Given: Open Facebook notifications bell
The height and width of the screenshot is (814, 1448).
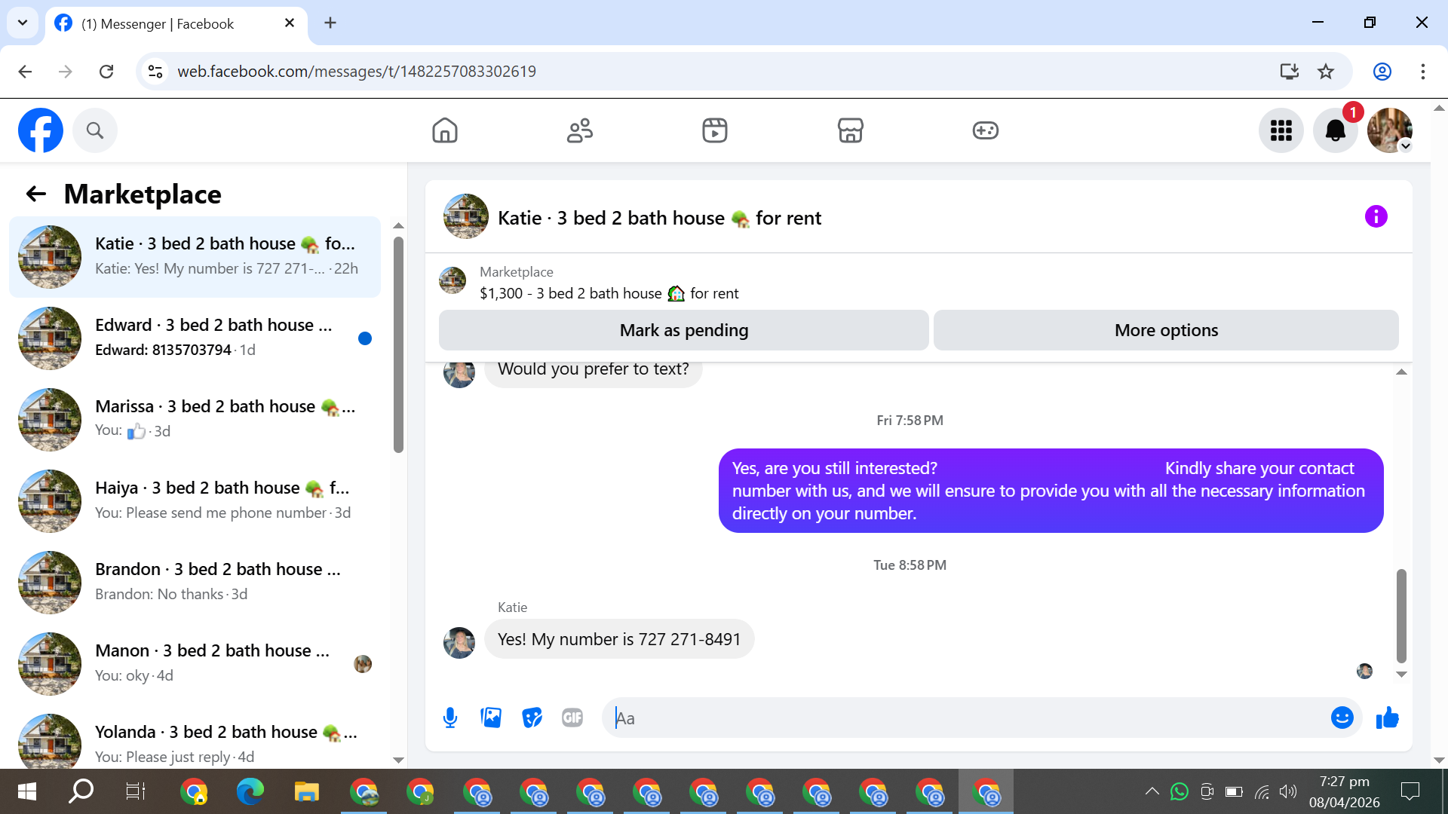Looking at the screenshot, I should [1335, 130].
